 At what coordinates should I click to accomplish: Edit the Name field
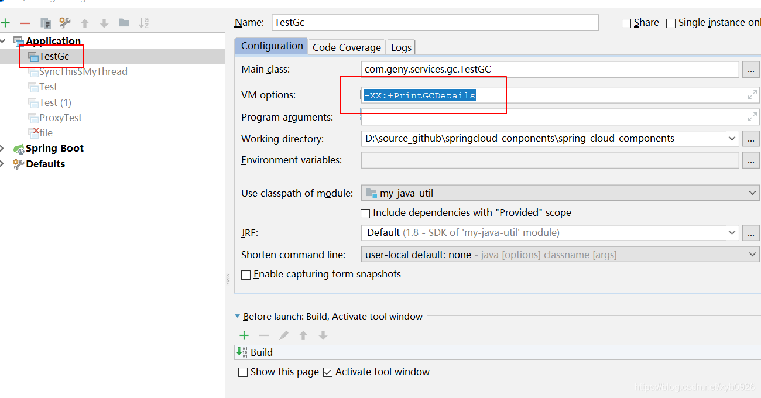coord(436,22)
